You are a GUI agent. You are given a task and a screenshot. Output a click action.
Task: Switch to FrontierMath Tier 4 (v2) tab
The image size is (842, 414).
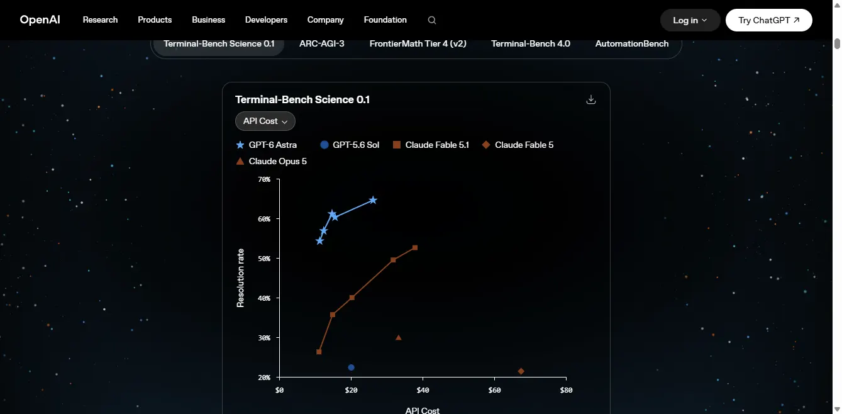click(x=418, y=44)
